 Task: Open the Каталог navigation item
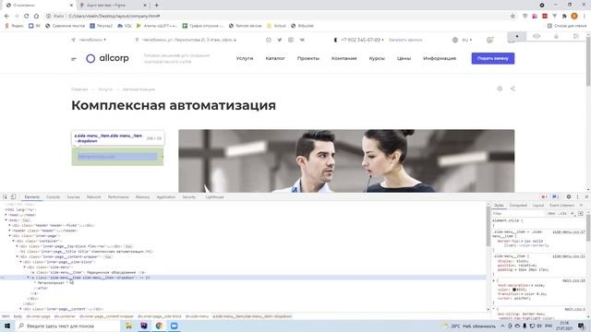click(275, 58)
